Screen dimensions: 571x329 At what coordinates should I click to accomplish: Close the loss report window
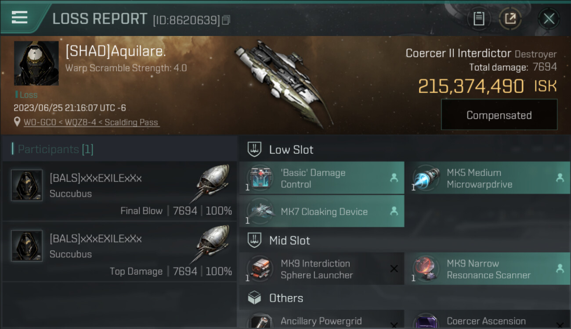pyautogui.click(x=549, y=18)
